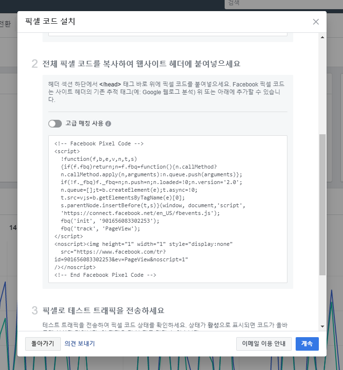Click the fbq('track', 'PageView') code line

pyautogui.click(x=100, y=228)
